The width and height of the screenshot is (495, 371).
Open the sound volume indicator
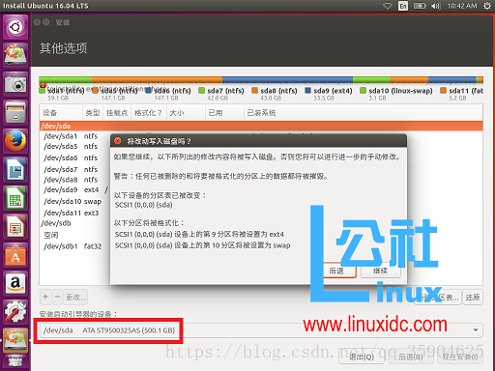coord(436,6)
